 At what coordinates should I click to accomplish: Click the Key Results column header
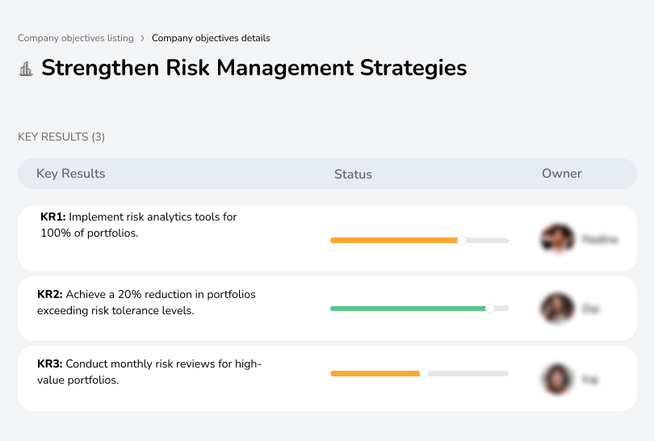pos(71,174)
